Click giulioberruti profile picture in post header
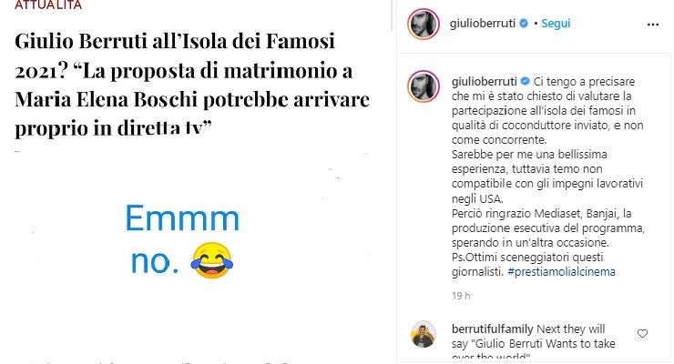 [x=424, y=24]
